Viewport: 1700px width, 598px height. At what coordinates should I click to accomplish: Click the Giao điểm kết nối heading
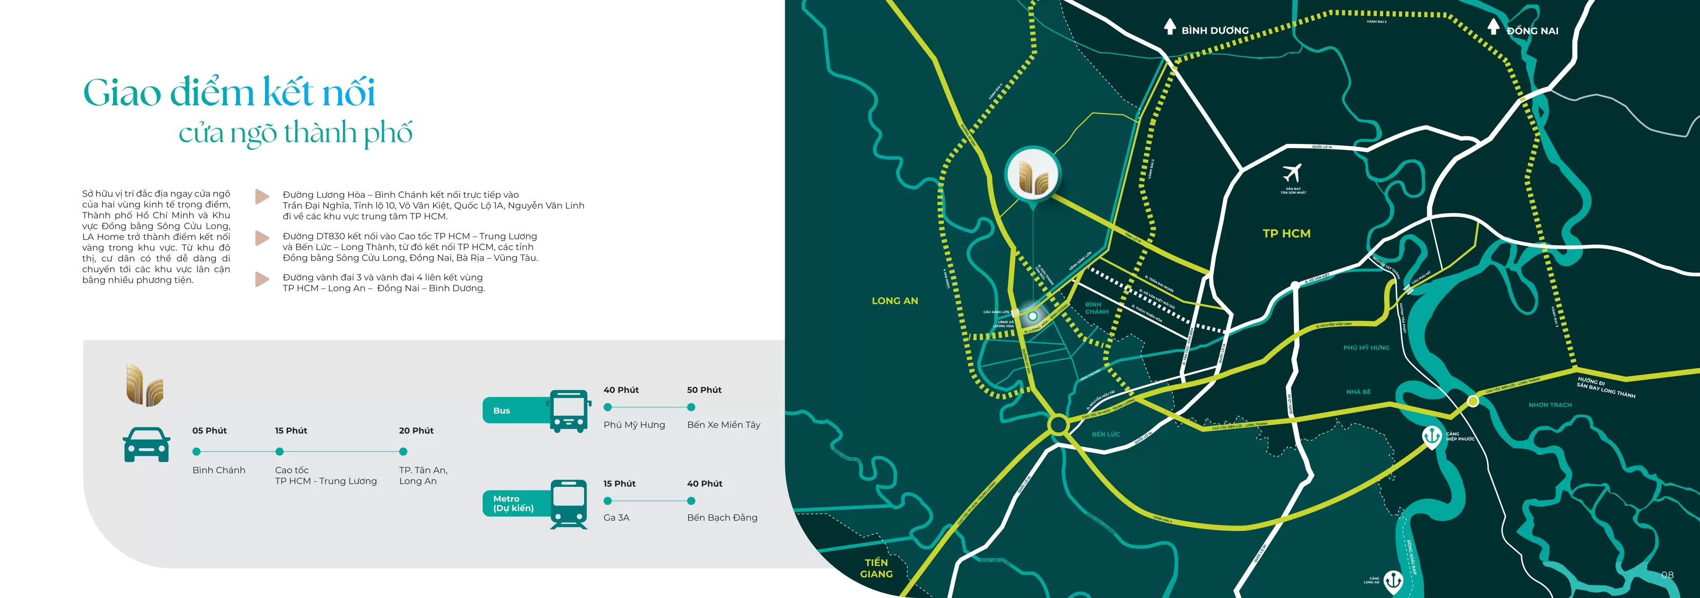[x=229, y=92]
